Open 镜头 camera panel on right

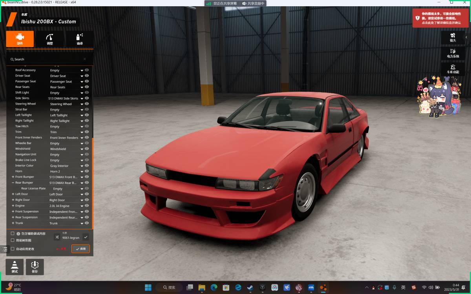(x=453, y=37)
